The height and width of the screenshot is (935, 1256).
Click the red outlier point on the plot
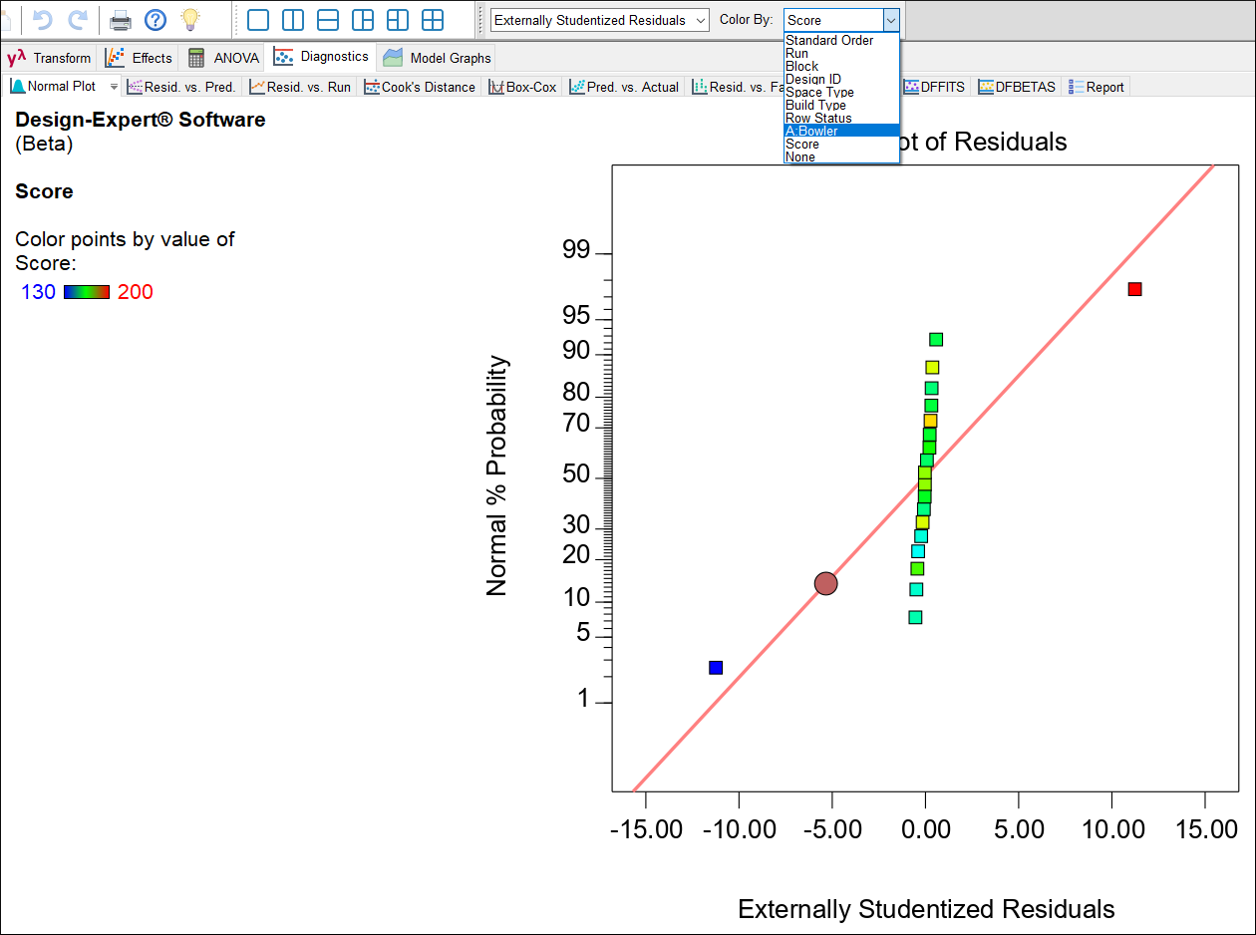pos(1134,288)
